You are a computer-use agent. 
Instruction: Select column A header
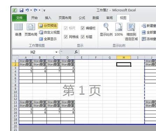point(26,57)
